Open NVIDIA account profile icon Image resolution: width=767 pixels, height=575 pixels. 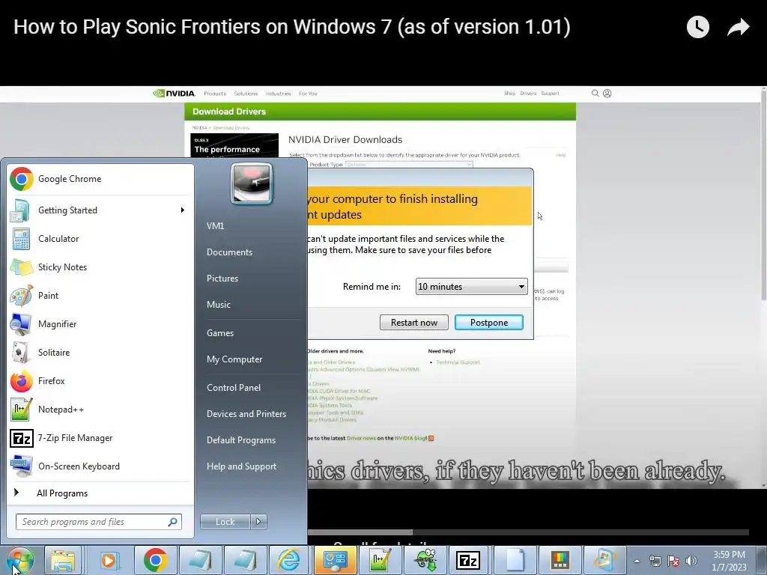coord(607,93)
